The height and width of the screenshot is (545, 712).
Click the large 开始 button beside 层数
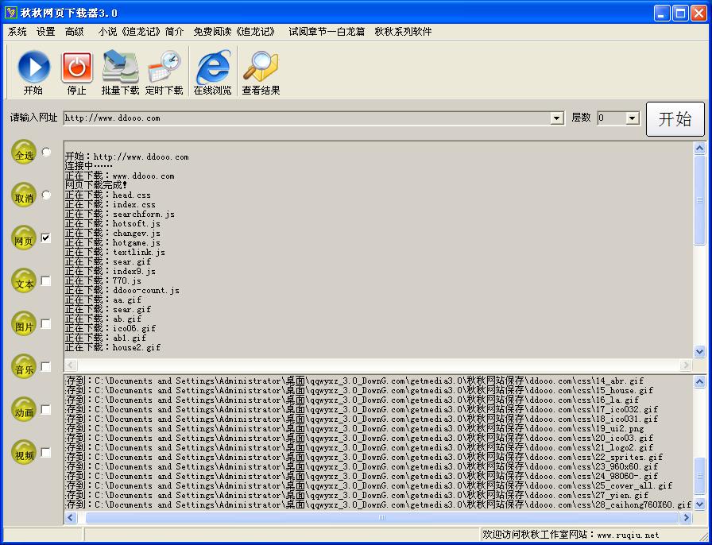pos(675,119)
